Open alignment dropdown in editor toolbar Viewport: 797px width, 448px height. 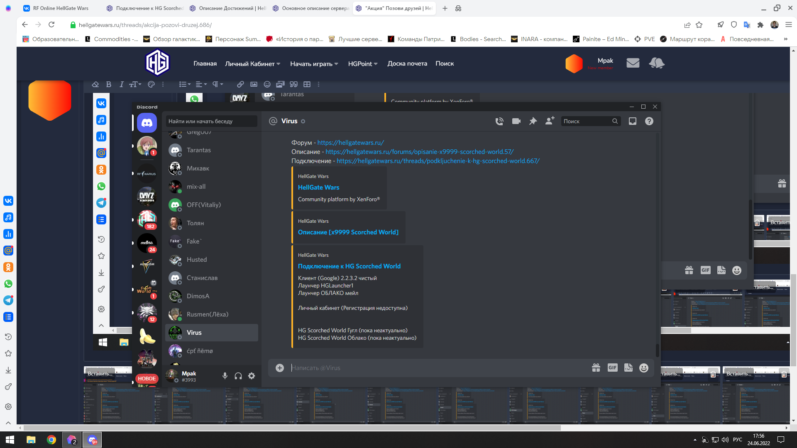[201, 84]
